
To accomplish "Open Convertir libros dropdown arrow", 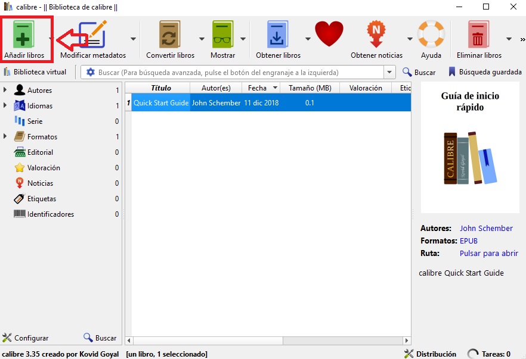I will [202, 39].
